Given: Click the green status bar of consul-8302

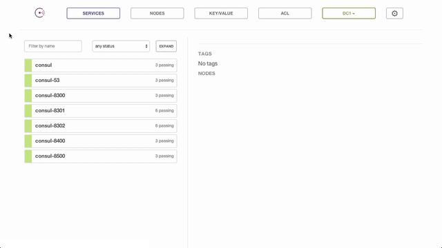Looking at the screenshot, I should (x=28, y=126).
